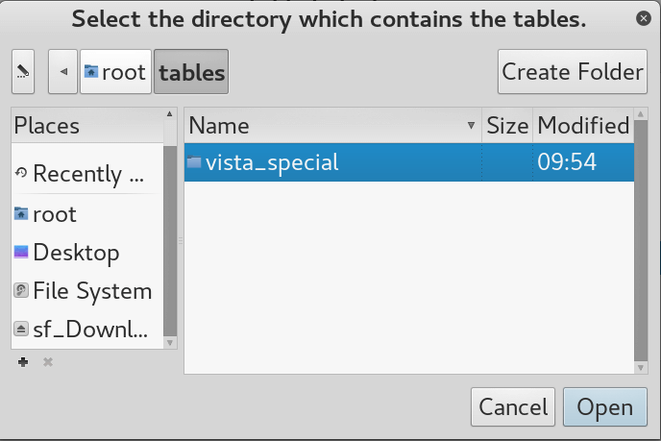Click the sf_Downloads eject icon

tap(21, 330)
